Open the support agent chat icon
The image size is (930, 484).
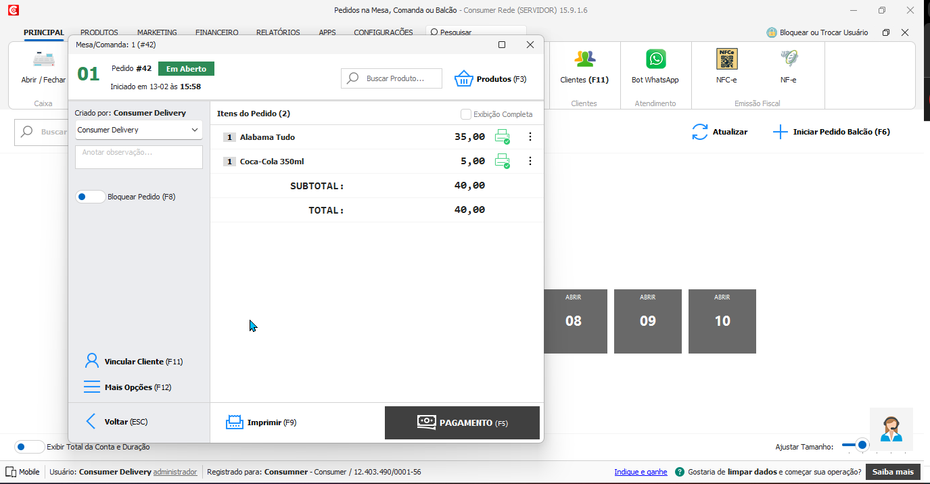pyautogui.click(x=891, y=429)
